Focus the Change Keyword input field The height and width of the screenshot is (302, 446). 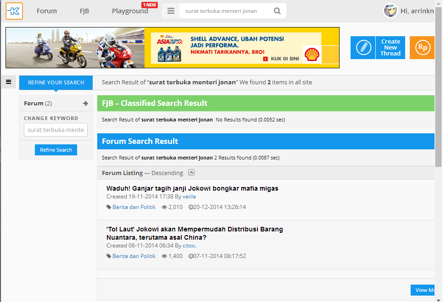pyautogui.click(x=56, y=130)
